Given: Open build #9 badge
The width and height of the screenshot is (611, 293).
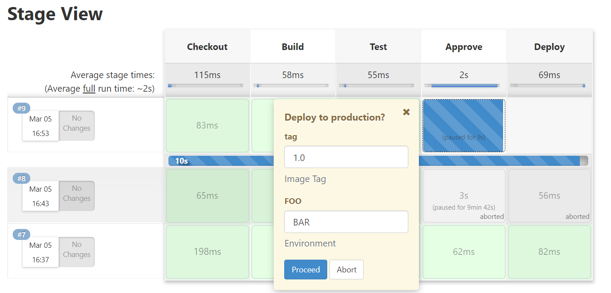Looking at the screenshot, I should tap(21, 108).
